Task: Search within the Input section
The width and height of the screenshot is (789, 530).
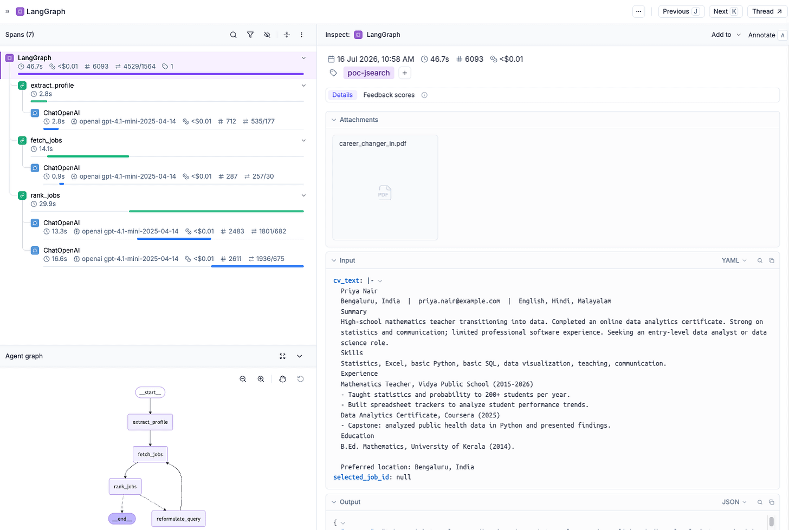Action: click(x=760, y=260)
